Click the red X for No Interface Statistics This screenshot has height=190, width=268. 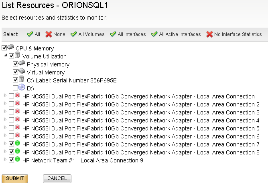(x=209, y=34)
